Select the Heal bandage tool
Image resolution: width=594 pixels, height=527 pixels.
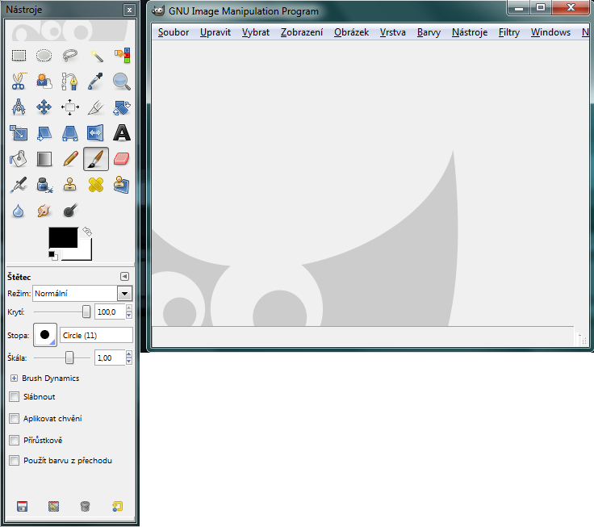click(x=96, y=185)
